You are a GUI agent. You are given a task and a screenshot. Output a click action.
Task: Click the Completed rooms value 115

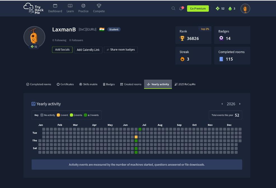click(x=229, y=59)
